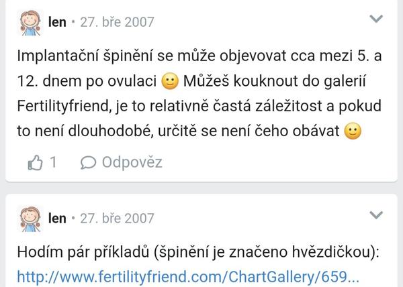Image resolution: width=403 pixels, height=287 pixels.
Task: Expand the first post's options chevron
Action: 377,18
